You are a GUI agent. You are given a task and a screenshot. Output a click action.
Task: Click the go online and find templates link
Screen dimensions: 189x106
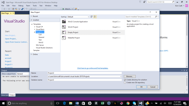pyautogui.click(x=93, y=68)
